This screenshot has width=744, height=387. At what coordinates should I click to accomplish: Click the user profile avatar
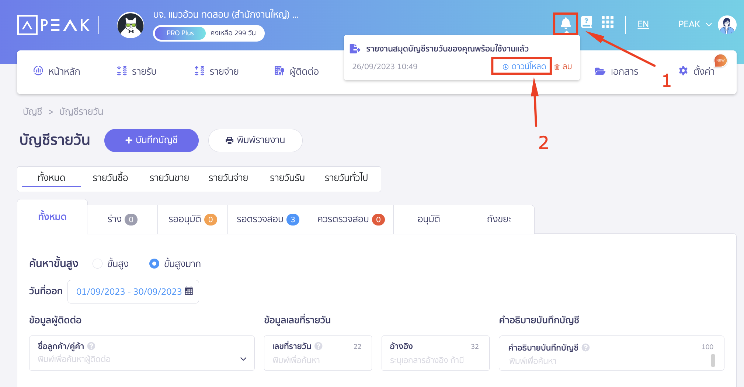click(x=727, y=25)
